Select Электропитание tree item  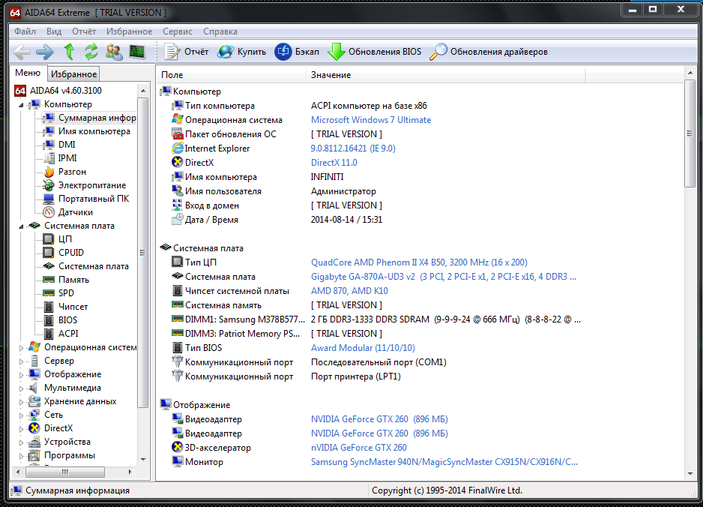click(x=84, y=184)
